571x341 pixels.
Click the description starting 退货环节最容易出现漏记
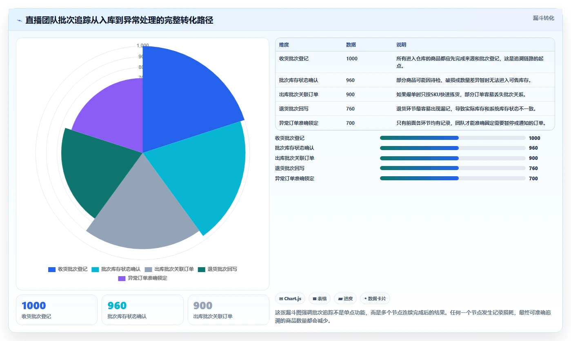(466, 109)
